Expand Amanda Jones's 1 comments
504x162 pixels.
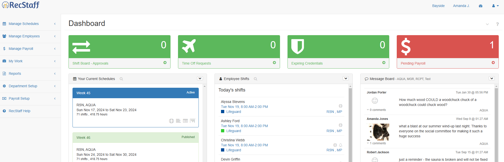coord(376,143)
